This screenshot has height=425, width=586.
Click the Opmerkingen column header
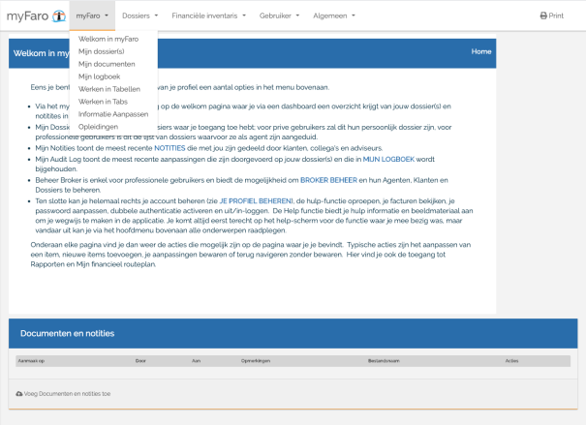256,361
